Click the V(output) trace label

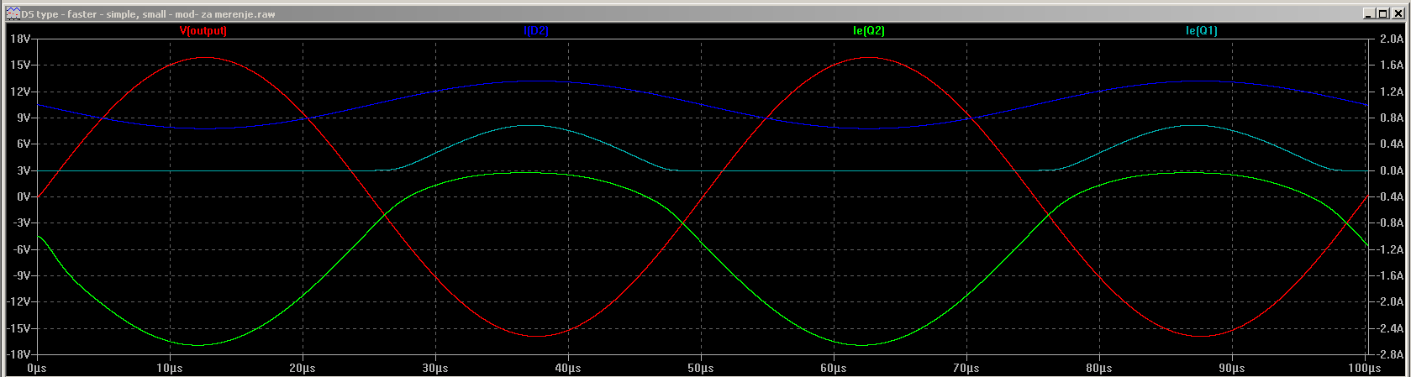[x=203, y=31]
